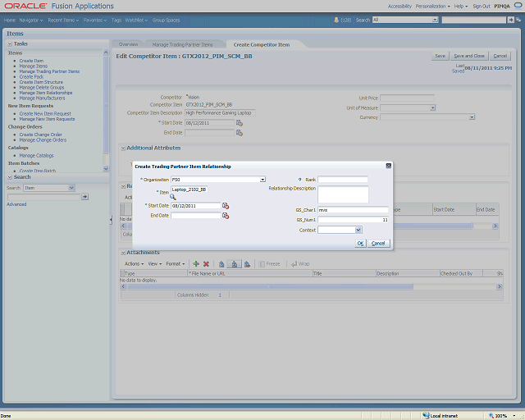This screenshot has width=525, height=420.
Task: Click the Save and Close button
Action: coord(469,56)
